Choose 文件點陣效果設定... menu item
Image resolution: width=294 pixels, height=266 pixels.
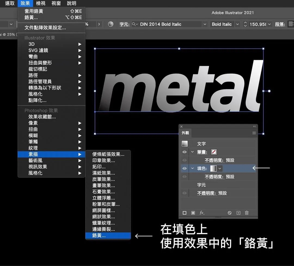(x=51, y=28)
